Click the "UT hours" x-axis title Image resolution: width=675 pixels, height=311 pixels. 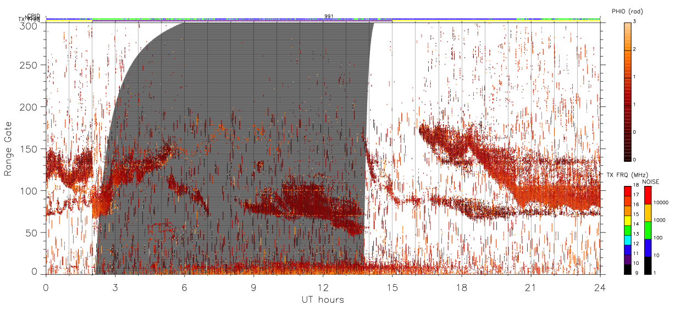(322, 300)
